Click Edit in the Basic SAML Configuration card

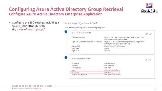150,34
